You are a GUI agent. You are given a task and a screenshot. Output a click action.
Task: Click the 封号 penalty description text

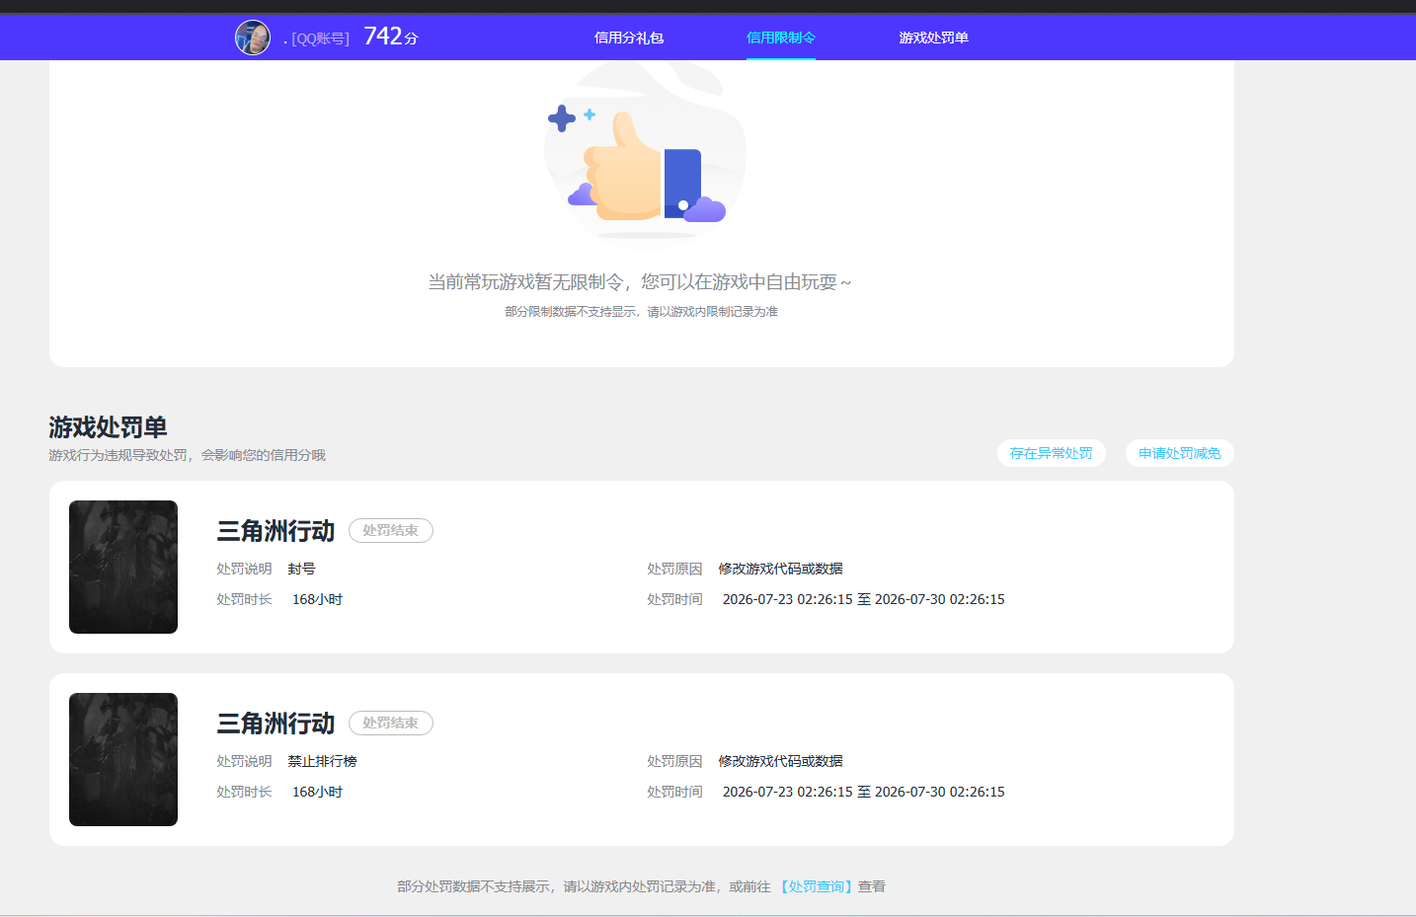(302, 569)
